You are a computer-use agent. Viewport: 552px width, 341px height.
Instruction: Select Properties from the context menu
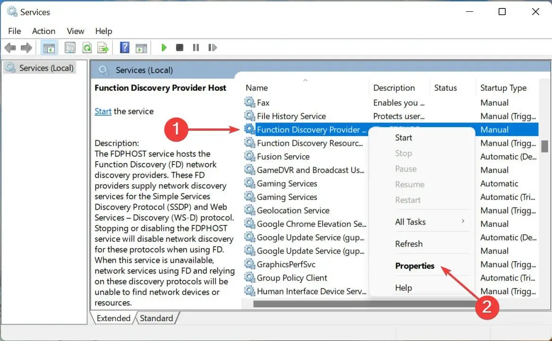415,266
